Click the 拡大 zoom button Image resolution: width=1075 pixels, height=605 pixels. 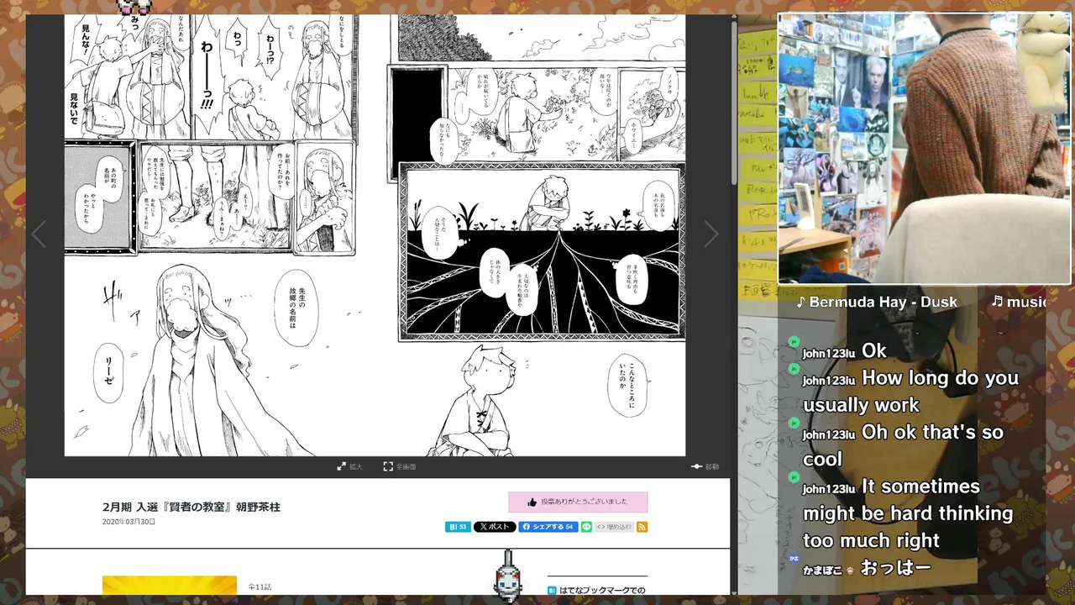click(349, 466)
